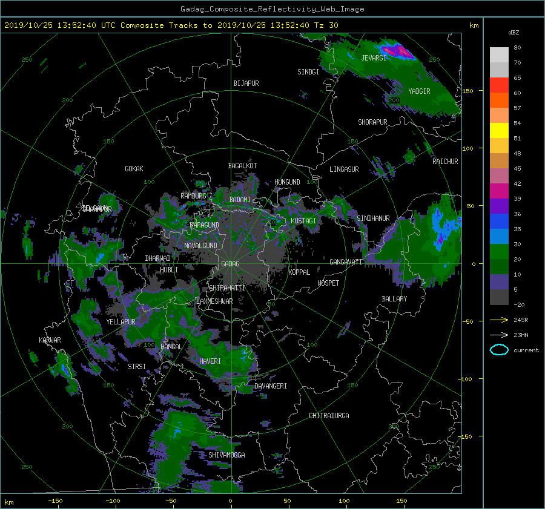Click the YADGIR town label
545x509 pixels.
coord(419,91)
